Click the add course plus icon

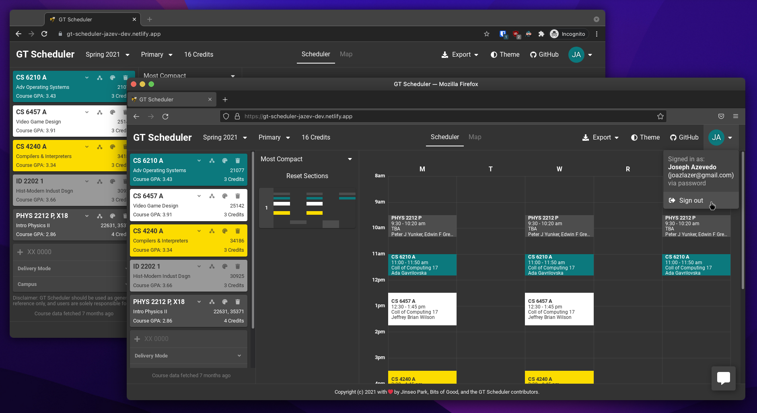tap(137, 339)
